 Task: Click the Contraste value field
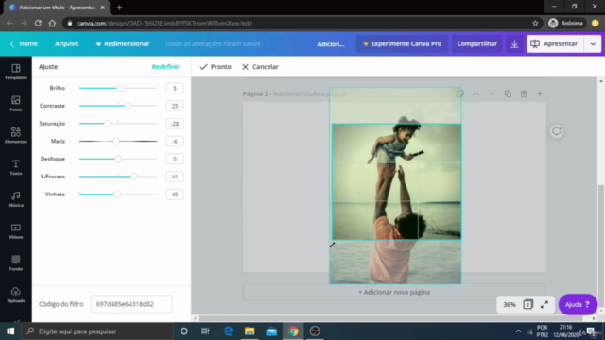175,106
